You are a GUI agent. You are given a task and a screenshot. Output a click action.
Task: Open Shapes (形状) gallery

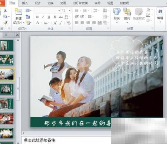point(117,16)
